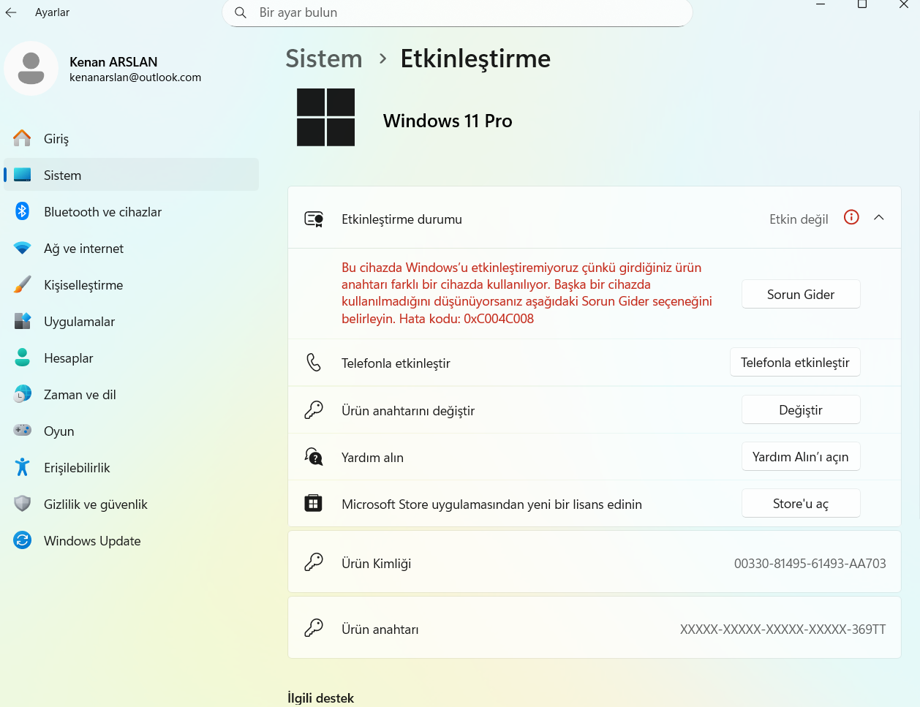This screenshot has height=707, width=920.
Task: Open the Giriş page
Action: tap(132, 138)
